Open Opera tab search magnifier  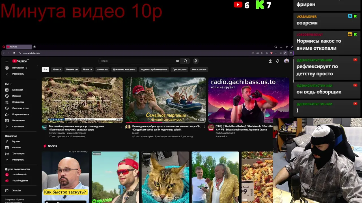pyautogui.click(x=275, y=47)
